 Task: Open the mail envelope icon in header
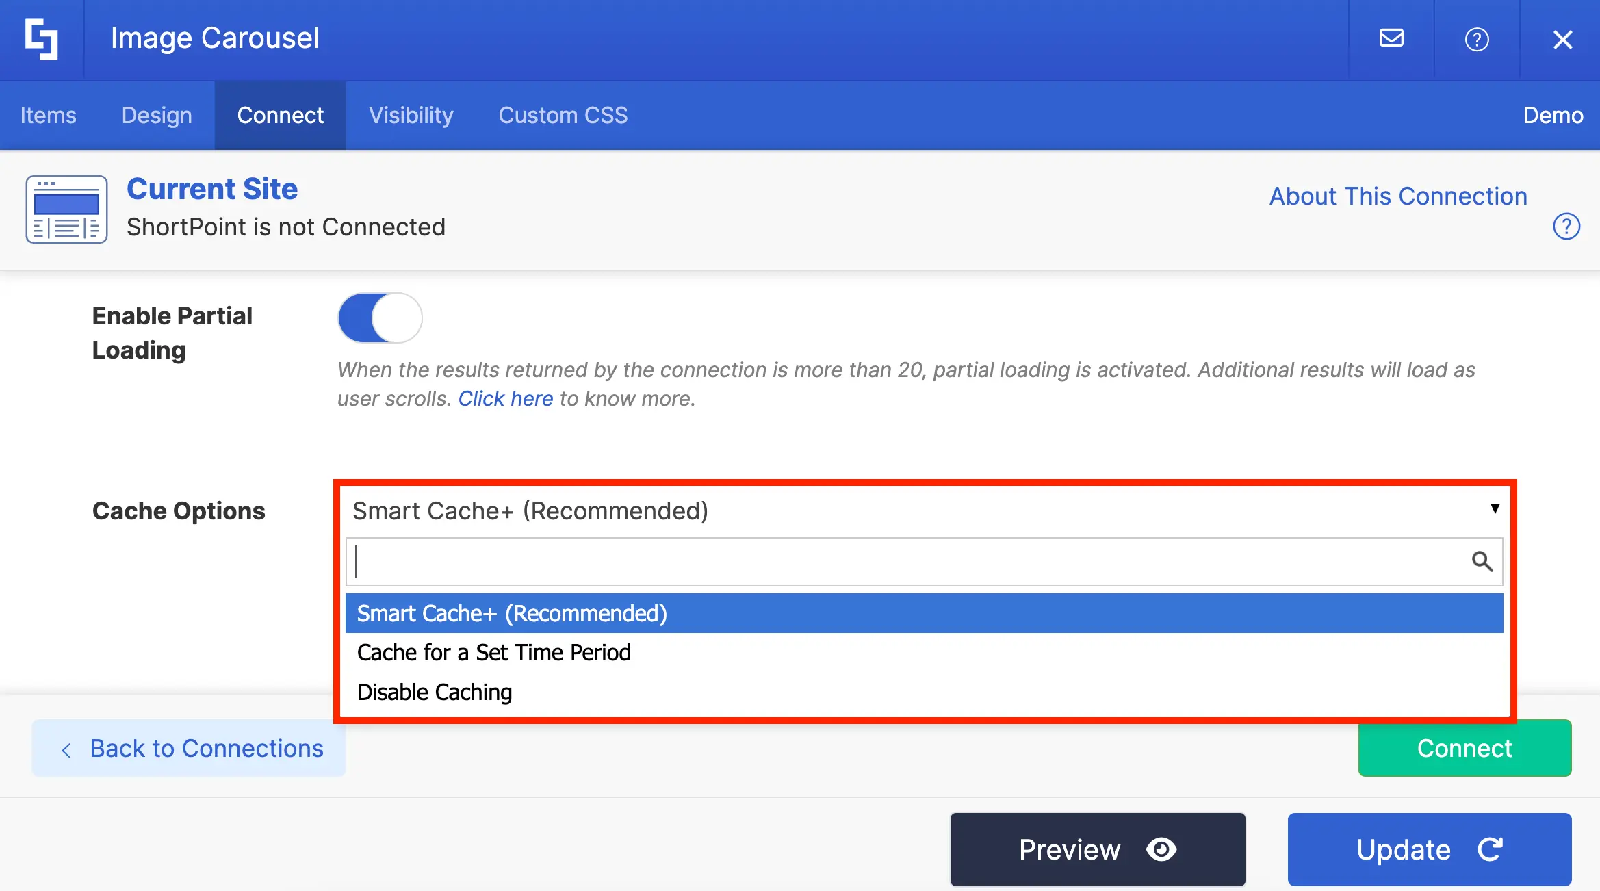1391,38
